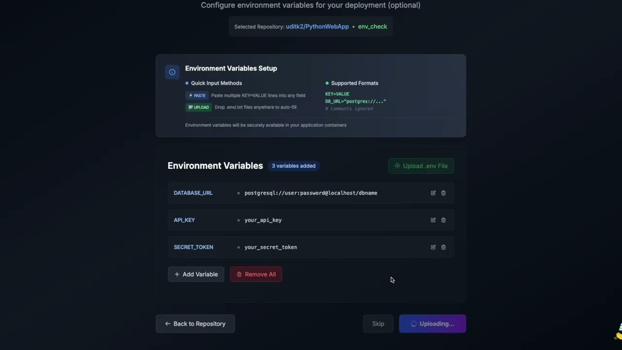Delete DATABASE_URL using its trash icon
622x350 pixels.
443,193
